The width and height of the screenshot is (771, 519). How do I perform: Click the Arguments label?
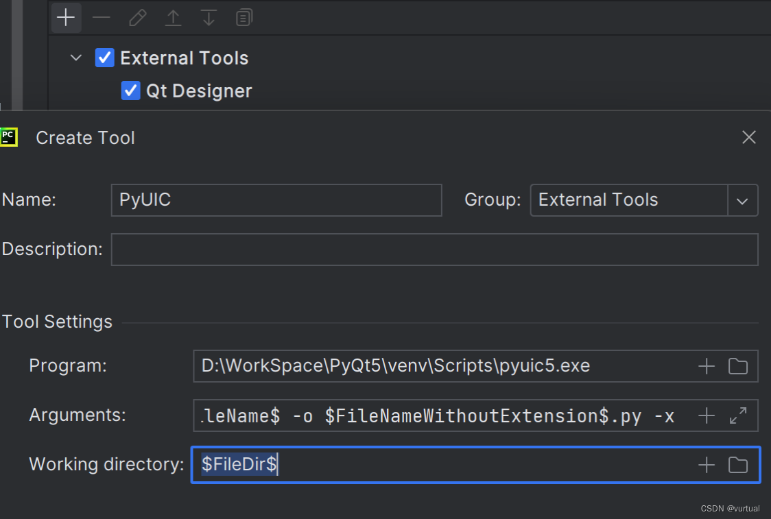[x=78, y=415]
